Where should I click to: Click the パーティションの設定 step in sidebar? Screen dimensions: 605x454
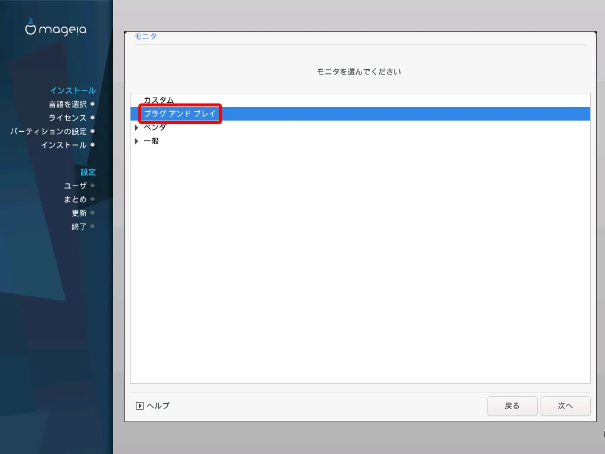[48, 132]
